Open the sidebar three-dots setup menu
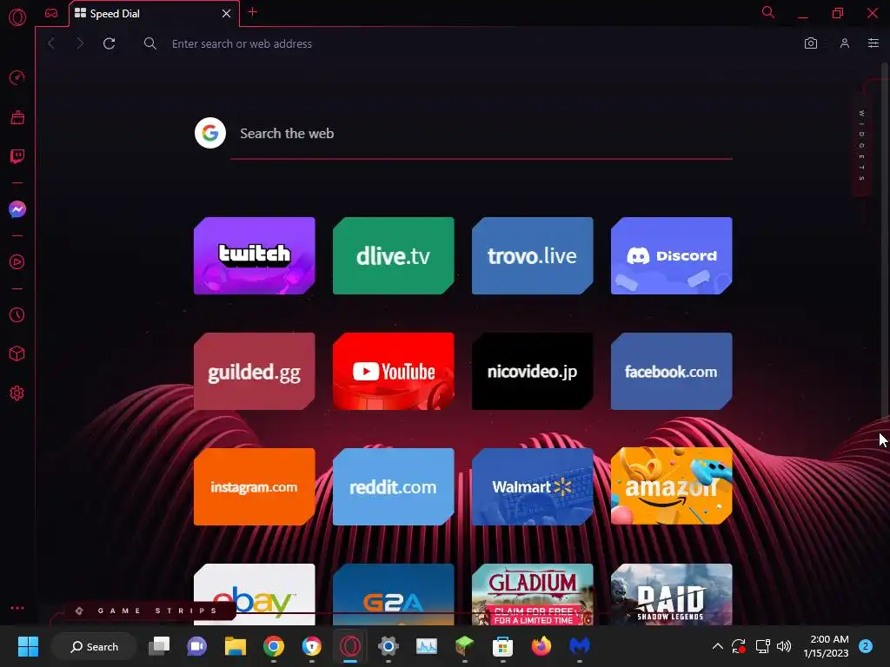890x667 pixels. [x=17, y=607]
